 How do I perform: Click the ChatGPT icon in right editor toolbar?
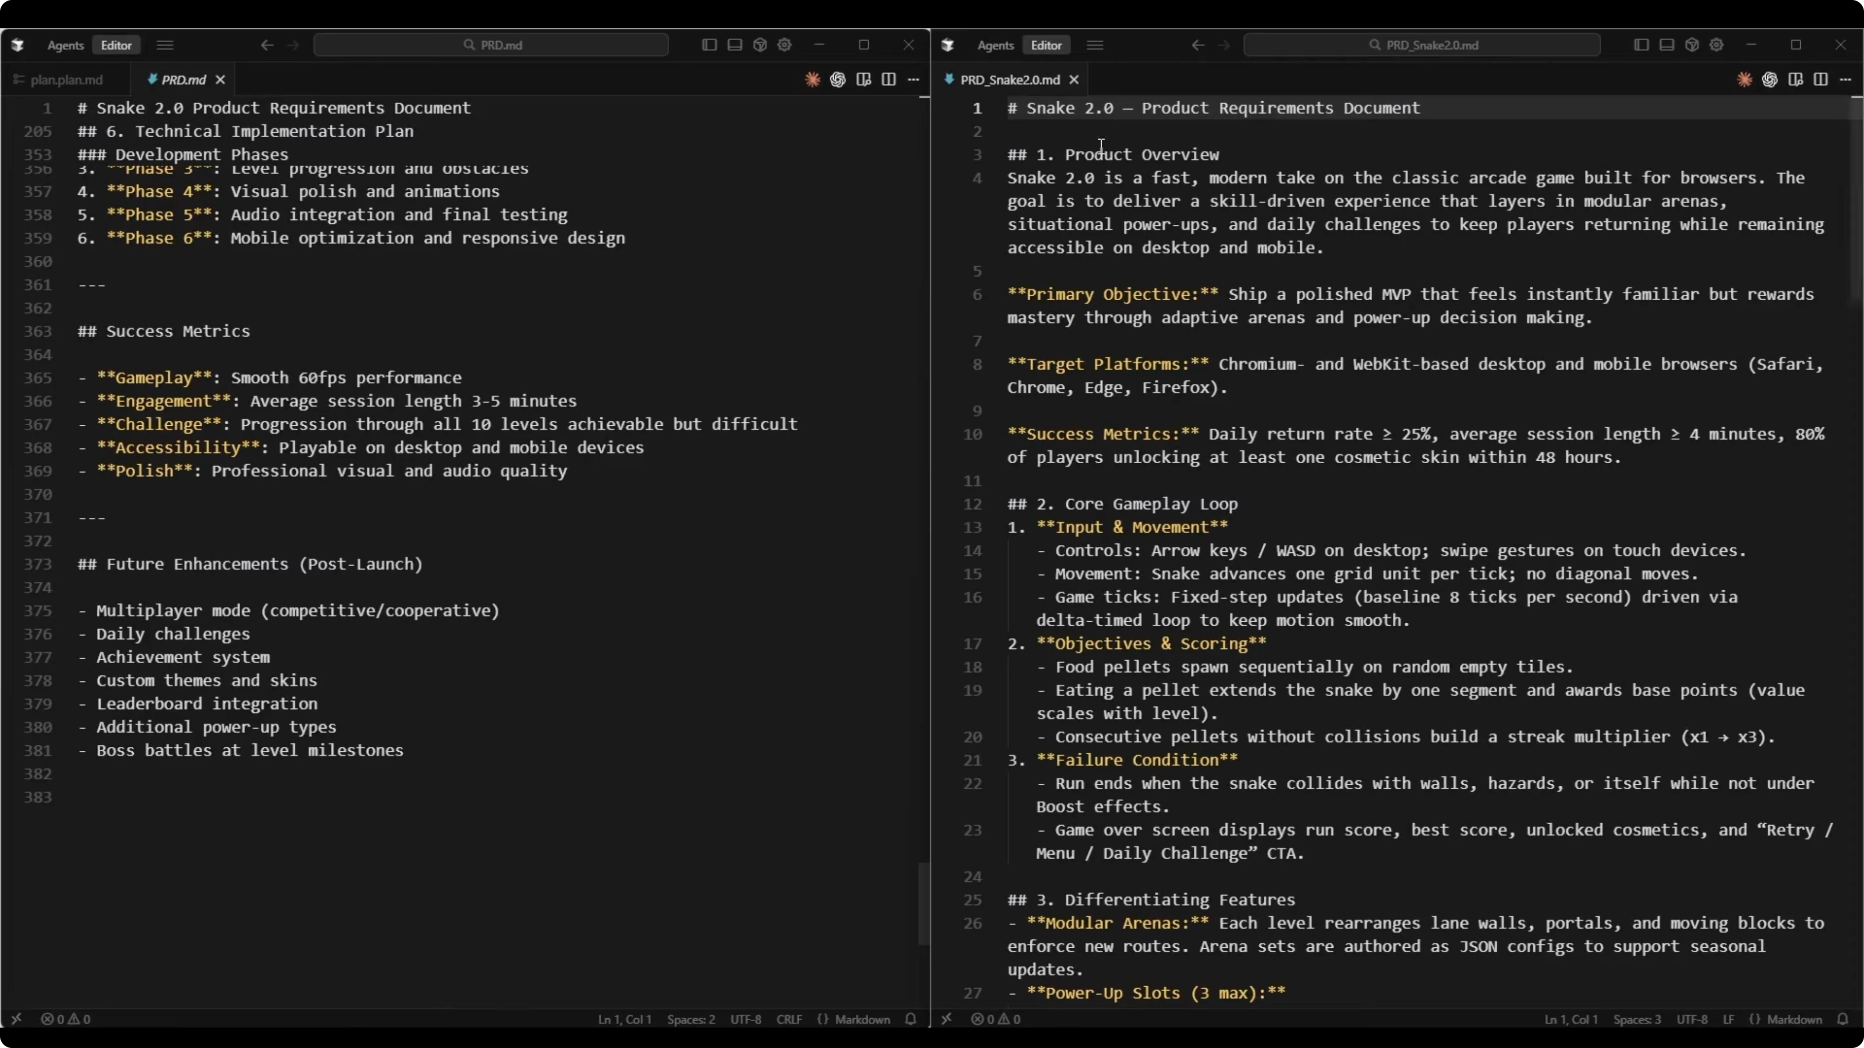click(x=1769, y=79)
